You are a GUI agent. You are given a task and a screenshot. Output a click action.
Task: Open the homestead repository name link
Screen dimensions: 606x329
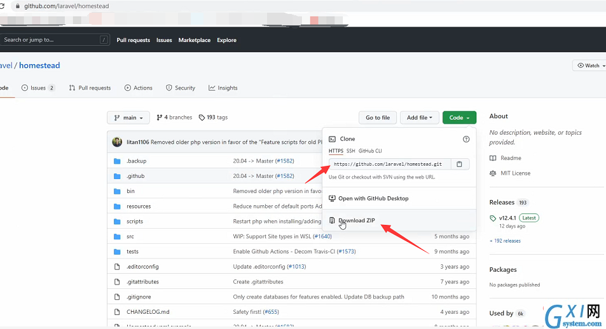[x=39, y=65]
